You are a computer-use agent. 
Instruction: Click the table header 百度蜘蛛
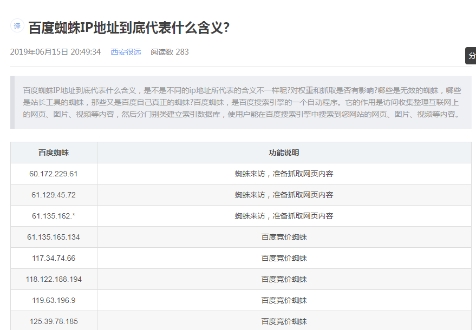click(54, 153)
